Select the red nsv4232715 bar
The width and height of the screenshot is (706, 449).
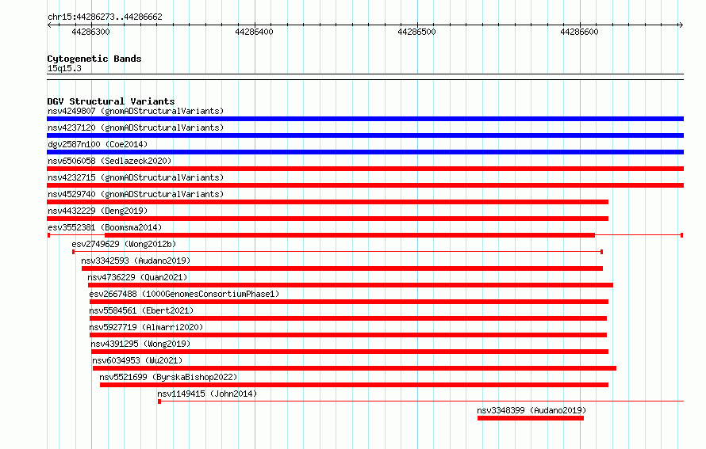click(365, 185)
